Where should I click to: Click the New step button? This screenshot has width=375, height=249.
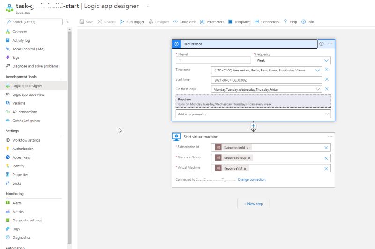(253, 204)
